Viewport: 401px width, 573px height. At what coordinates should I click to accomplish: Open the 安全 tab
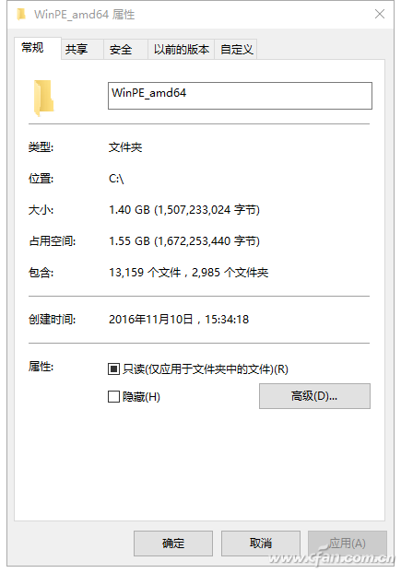tap(121, 50)
